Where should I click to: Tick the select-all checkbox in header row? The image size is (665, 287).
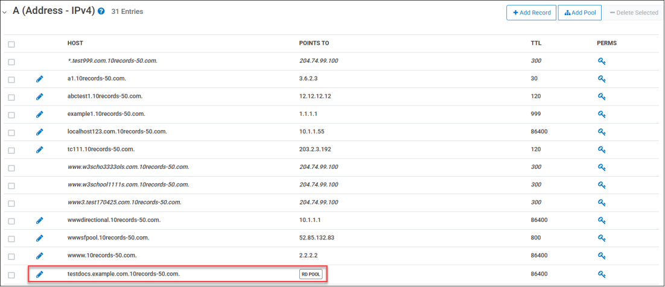11,44
